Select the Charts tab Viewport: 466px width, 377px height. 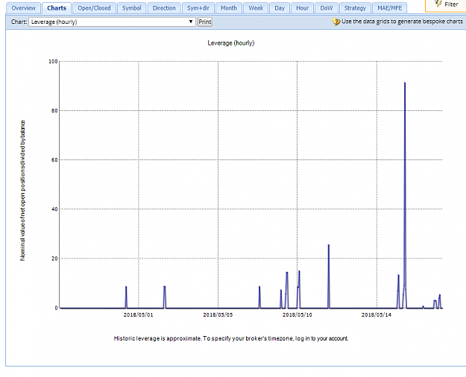[x=57, y=8]
